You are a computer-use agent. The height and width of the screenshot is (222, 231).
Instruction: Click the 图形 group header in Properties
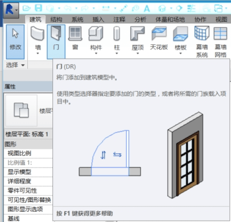[x=28, y=144]
